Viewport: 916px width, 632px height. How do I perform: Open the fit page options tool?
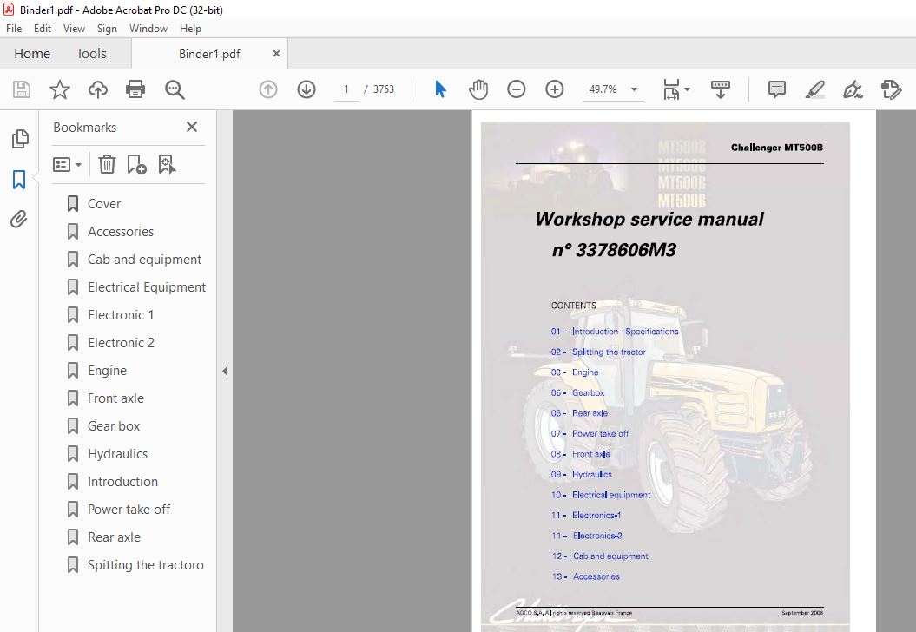tap(671, 89)
